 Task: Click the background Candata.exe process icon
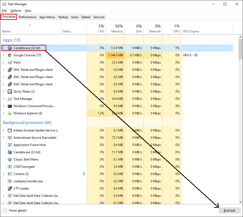pyautogui.click(x=10, y=152)
